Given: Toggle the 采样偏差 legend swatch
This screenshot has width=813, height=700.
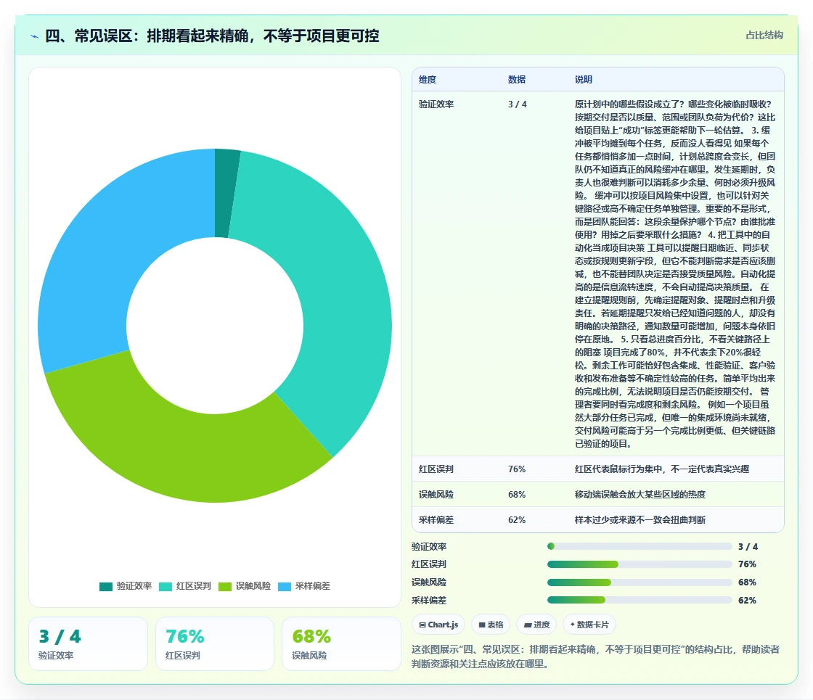Looking at the screenshot, I should (x=285, y=587).
